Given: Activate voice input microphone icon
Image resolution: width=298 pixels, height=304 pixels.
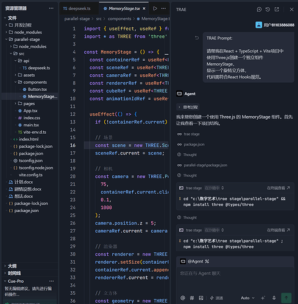Looking at the screenshot, I should pos(274,298).
